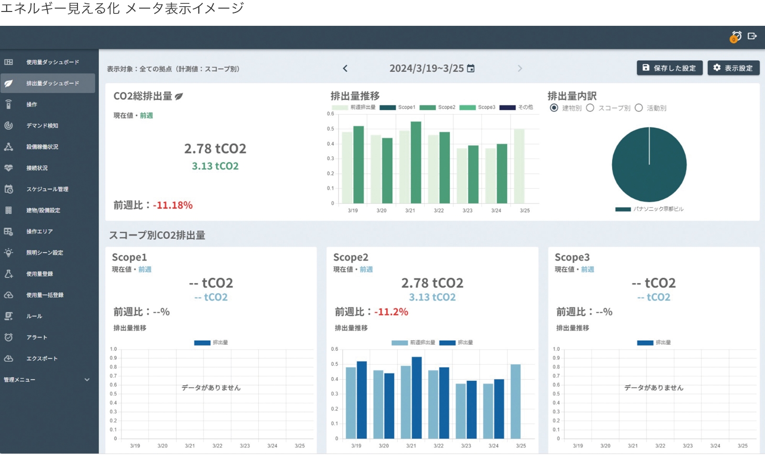This screenshot has width=765, height=456.
Task: Toggle Scope1 legend swatch in 排出量推移
Action: 388,108
